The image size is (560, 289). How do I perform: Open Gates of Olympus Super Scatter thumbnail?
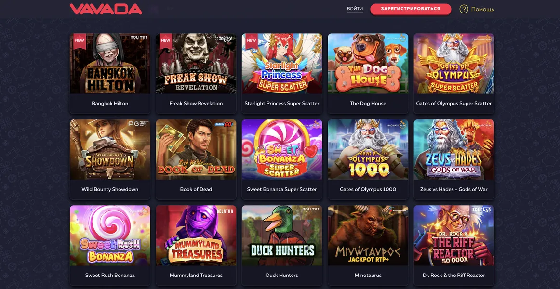[x=454, y=64]
